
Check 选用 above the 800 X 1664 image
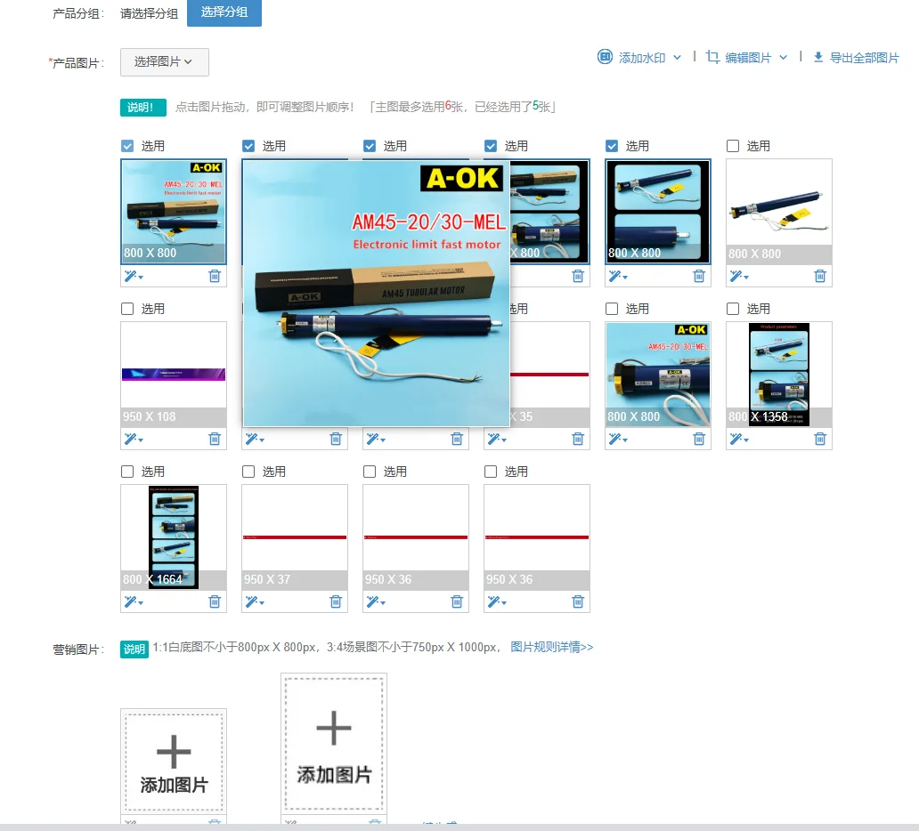(127, 472)
